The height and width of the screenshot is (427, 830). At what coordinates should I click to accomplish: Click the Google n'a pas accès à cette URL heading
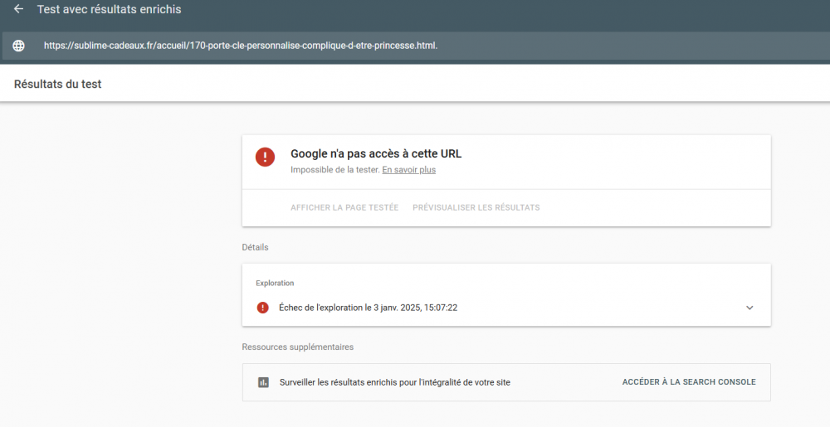(x=375, y=153)
